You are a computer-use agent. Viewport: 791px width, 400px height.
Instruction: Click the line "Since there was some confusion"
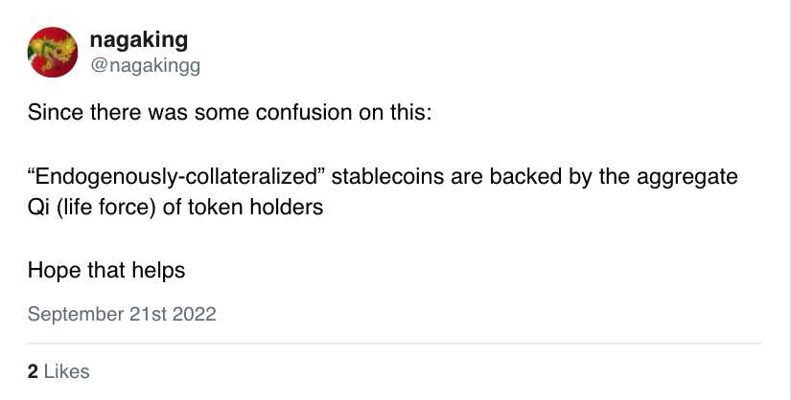[x=230, y=113]
